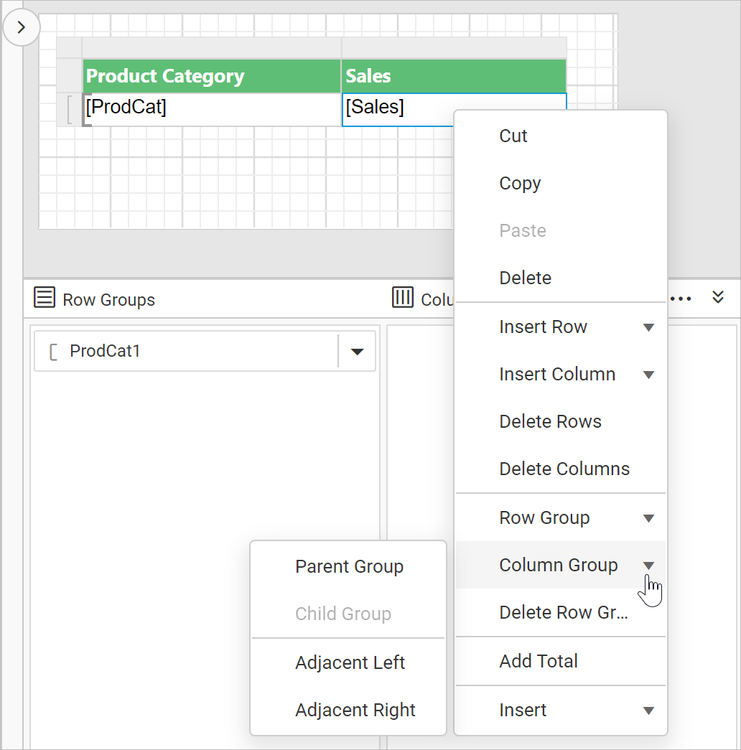Select the Parent Group submenu option
Image resolution: width=741 pixels, height=750 pixels.
click(349, 566)
